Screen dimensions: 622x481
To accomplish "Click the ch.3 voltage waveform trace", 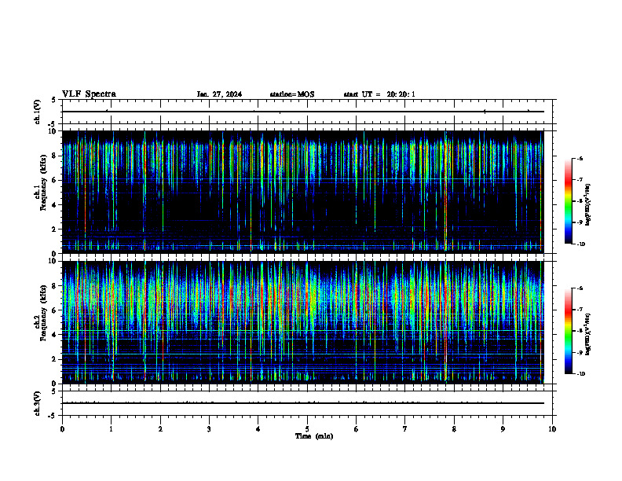I will point(302,403).
